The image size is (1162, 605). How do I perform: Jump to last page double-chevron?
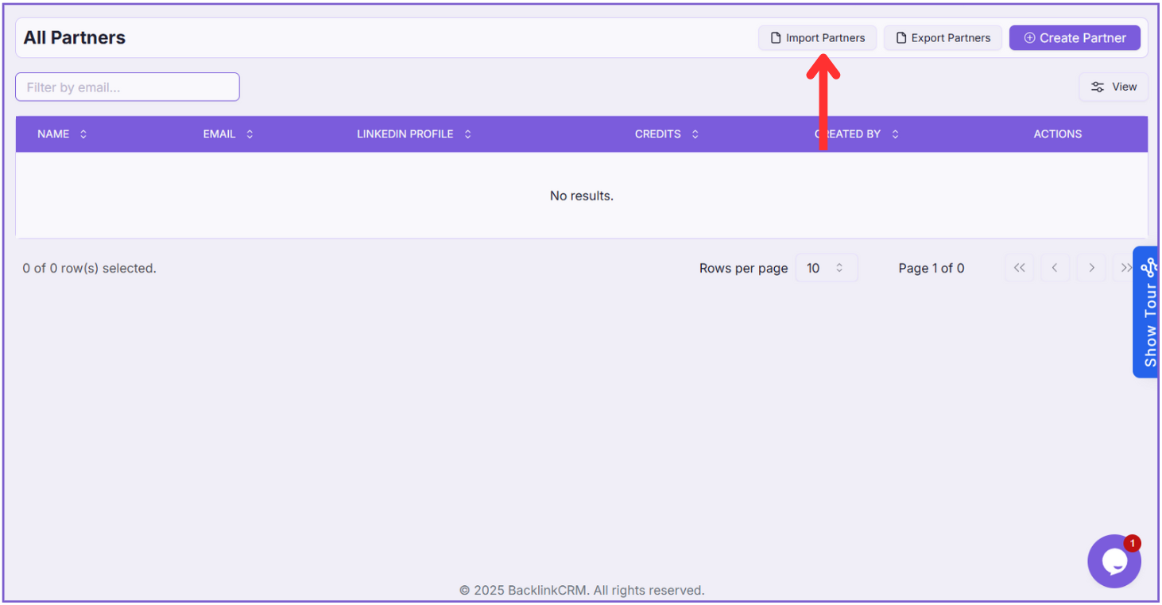pyautogui.click(x=1125, y=268)
